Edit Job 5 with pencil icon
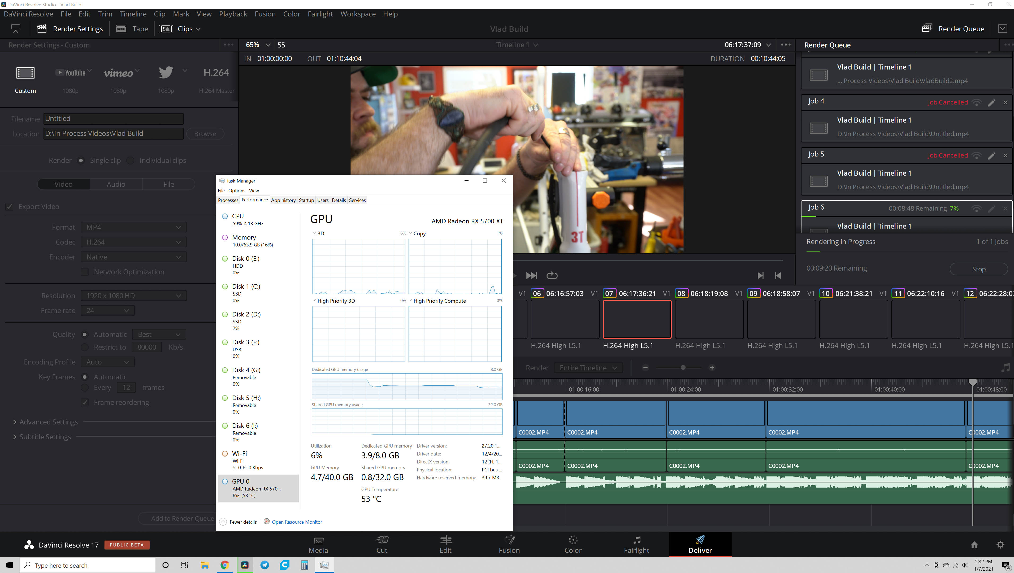This screenshot has width=1014, height=573. click(x=991, y=155)
